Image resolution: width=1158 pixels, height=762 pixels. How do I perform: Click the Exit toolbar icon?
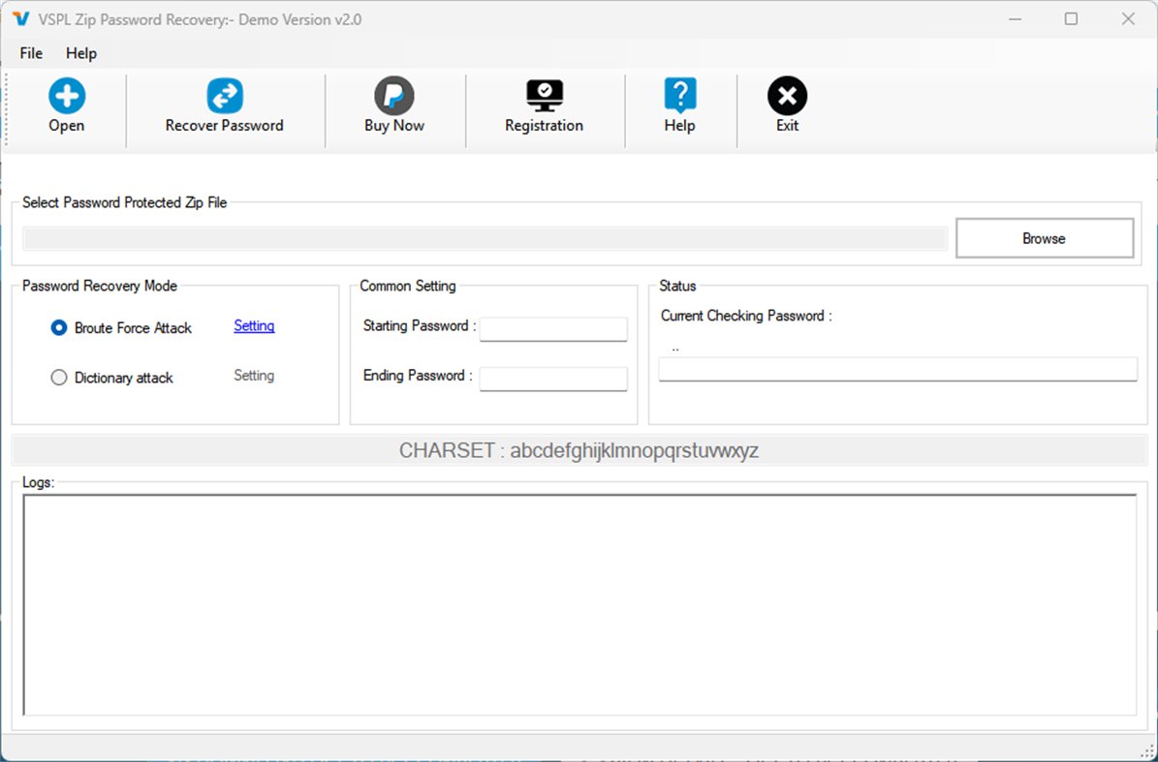787,96
